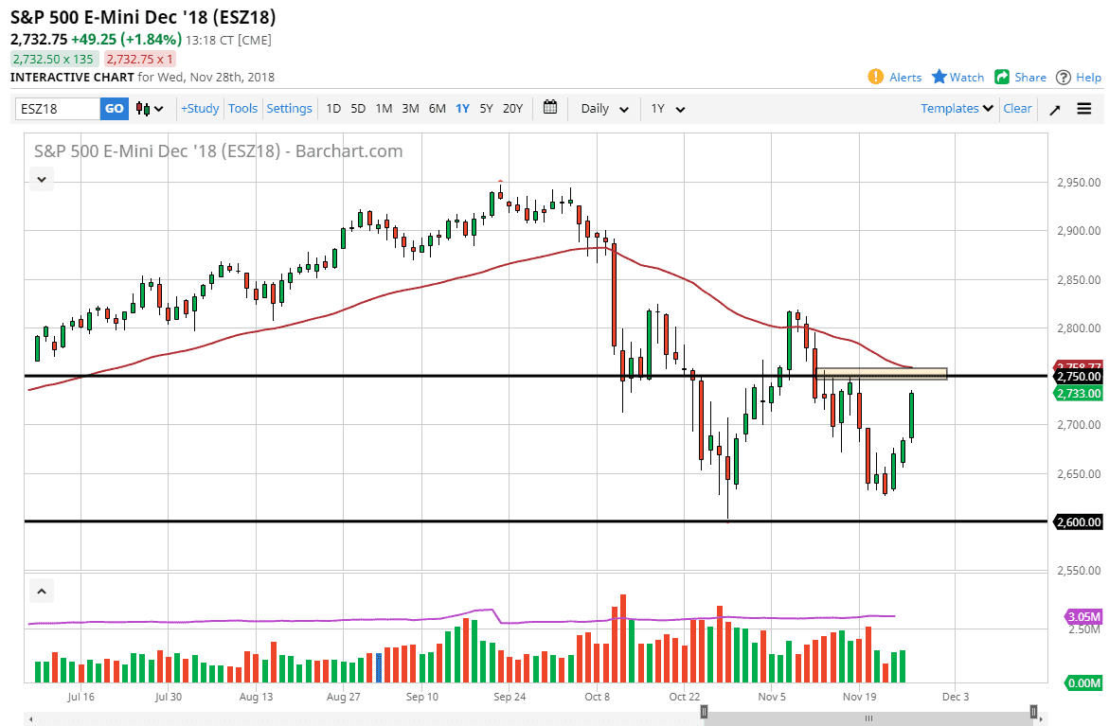Open the Settings menu
Viewport: 1109px width, 726px height.
point(289,108)
